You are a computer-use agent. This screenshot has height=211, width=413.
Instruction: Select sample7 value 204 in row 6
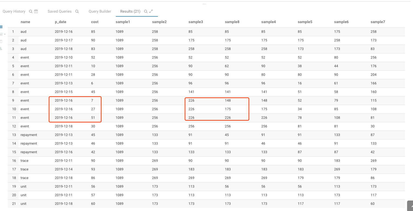pyautogui.click(x=373, y=74)
